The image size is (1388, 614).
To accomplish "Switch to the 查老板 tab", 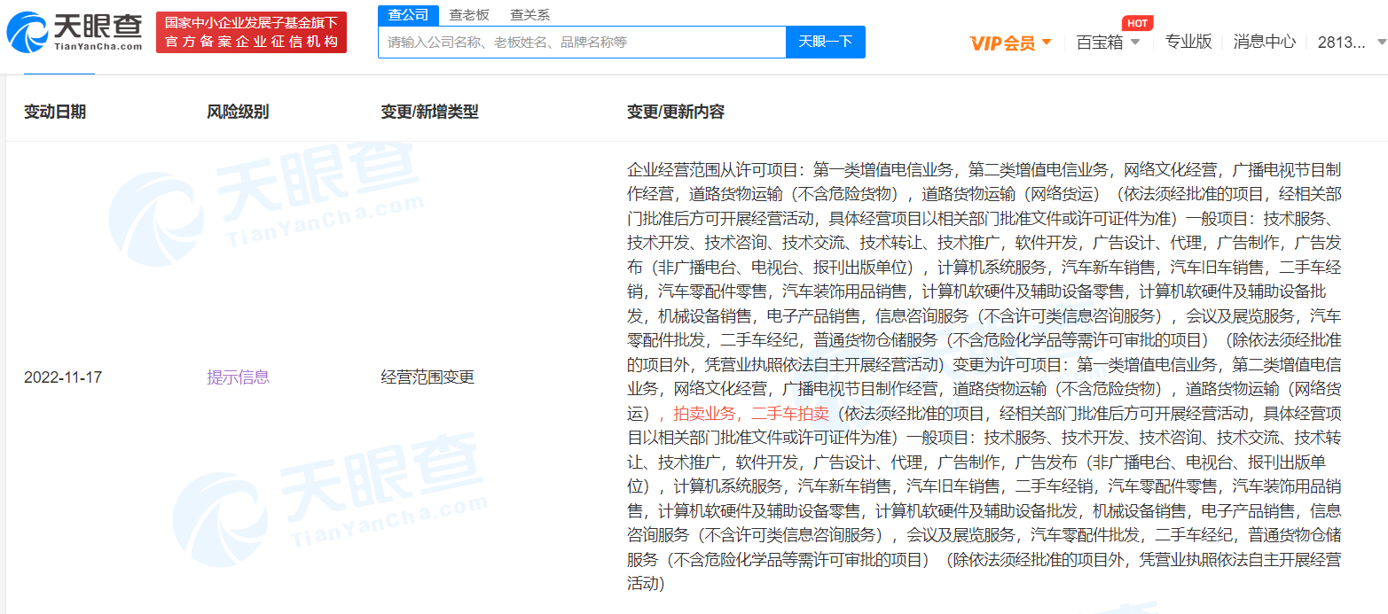I will tap(467, 14).
